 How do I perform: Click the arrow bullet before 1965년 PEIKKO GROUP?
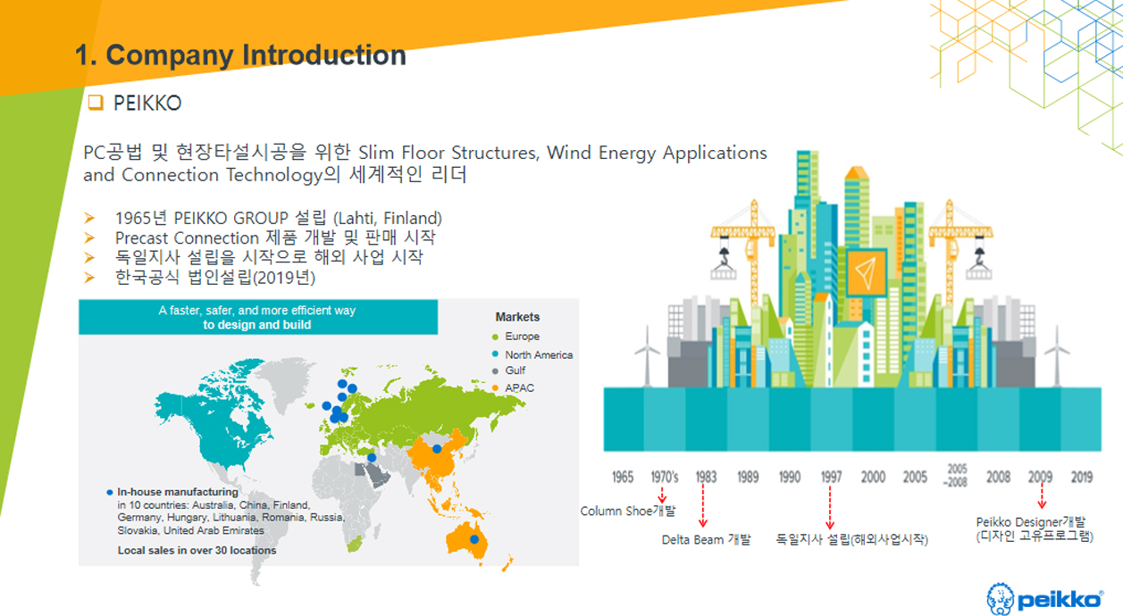(x=89, y=219)
